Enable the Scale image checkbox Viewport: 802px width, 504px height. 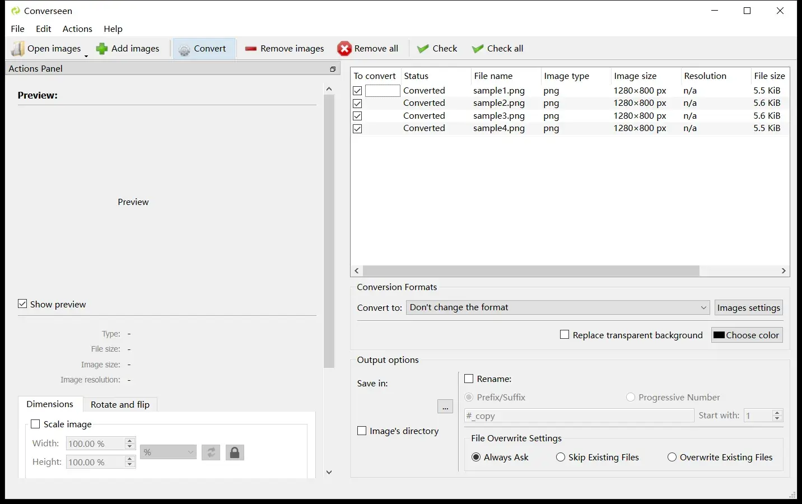click(x=35, y=424)
